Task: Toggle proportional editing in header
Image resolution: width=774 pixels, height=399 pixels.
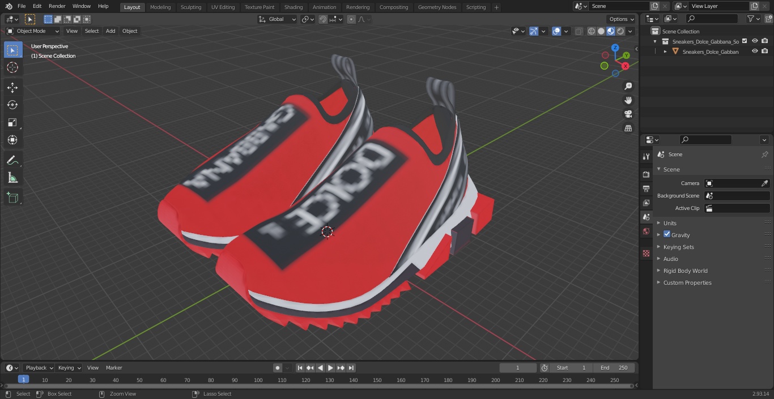Action: tap(351, 19)
